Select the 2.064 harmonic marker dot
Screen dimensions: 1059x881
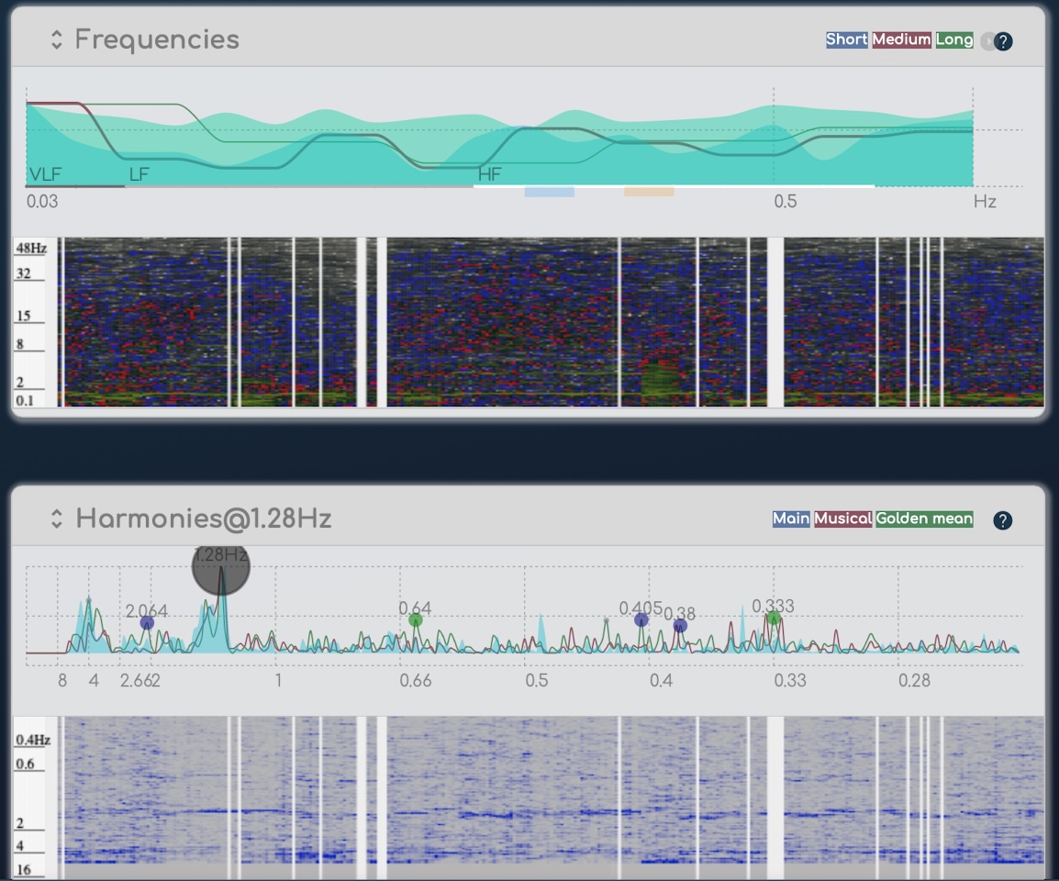[x=147, y=623]
